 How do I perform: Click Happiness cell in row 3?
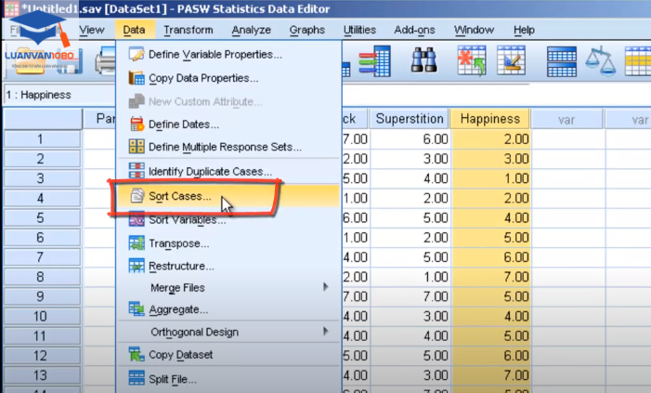[x=490, y=178]
